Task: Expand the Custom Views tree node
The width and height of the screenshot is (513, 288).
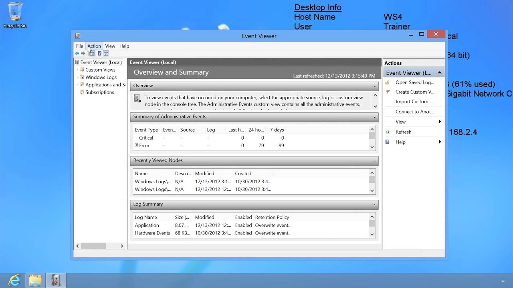Action: [x=77, y=70]
